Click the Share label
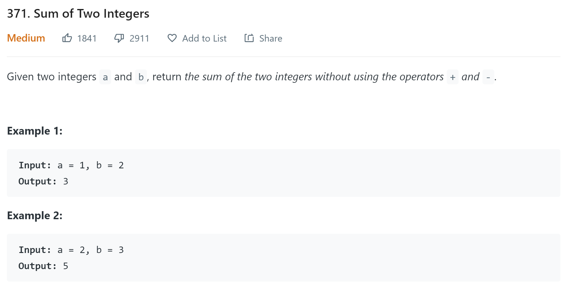 (x=271, y=38)
